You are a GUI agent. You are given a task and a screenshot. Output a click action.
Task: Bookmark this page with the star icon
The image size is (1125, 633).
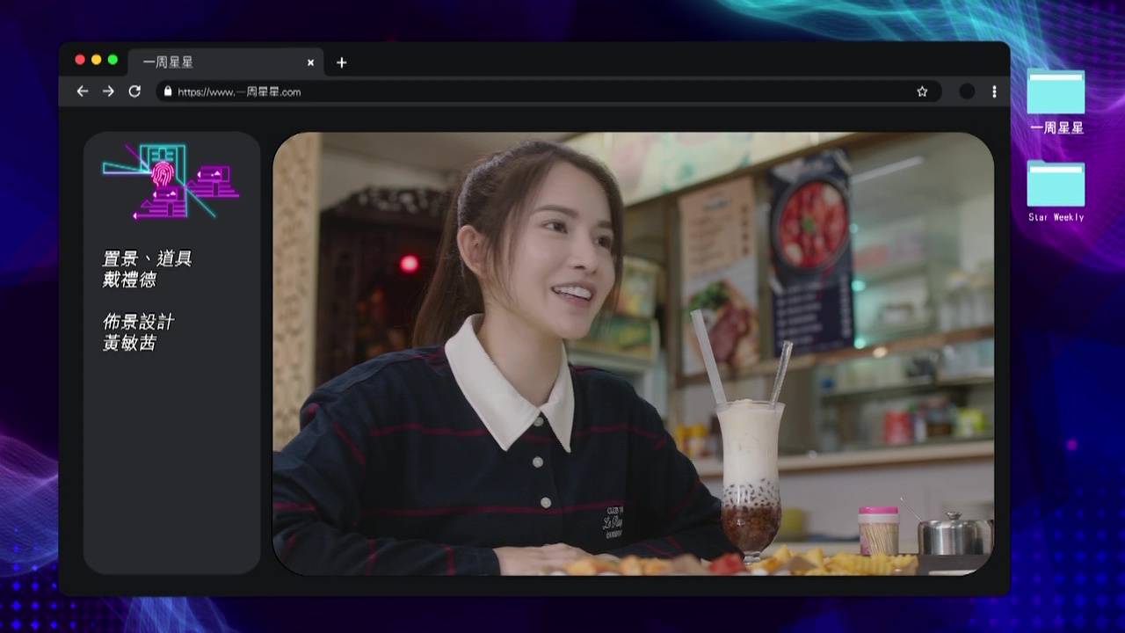(x=922, y=91)
